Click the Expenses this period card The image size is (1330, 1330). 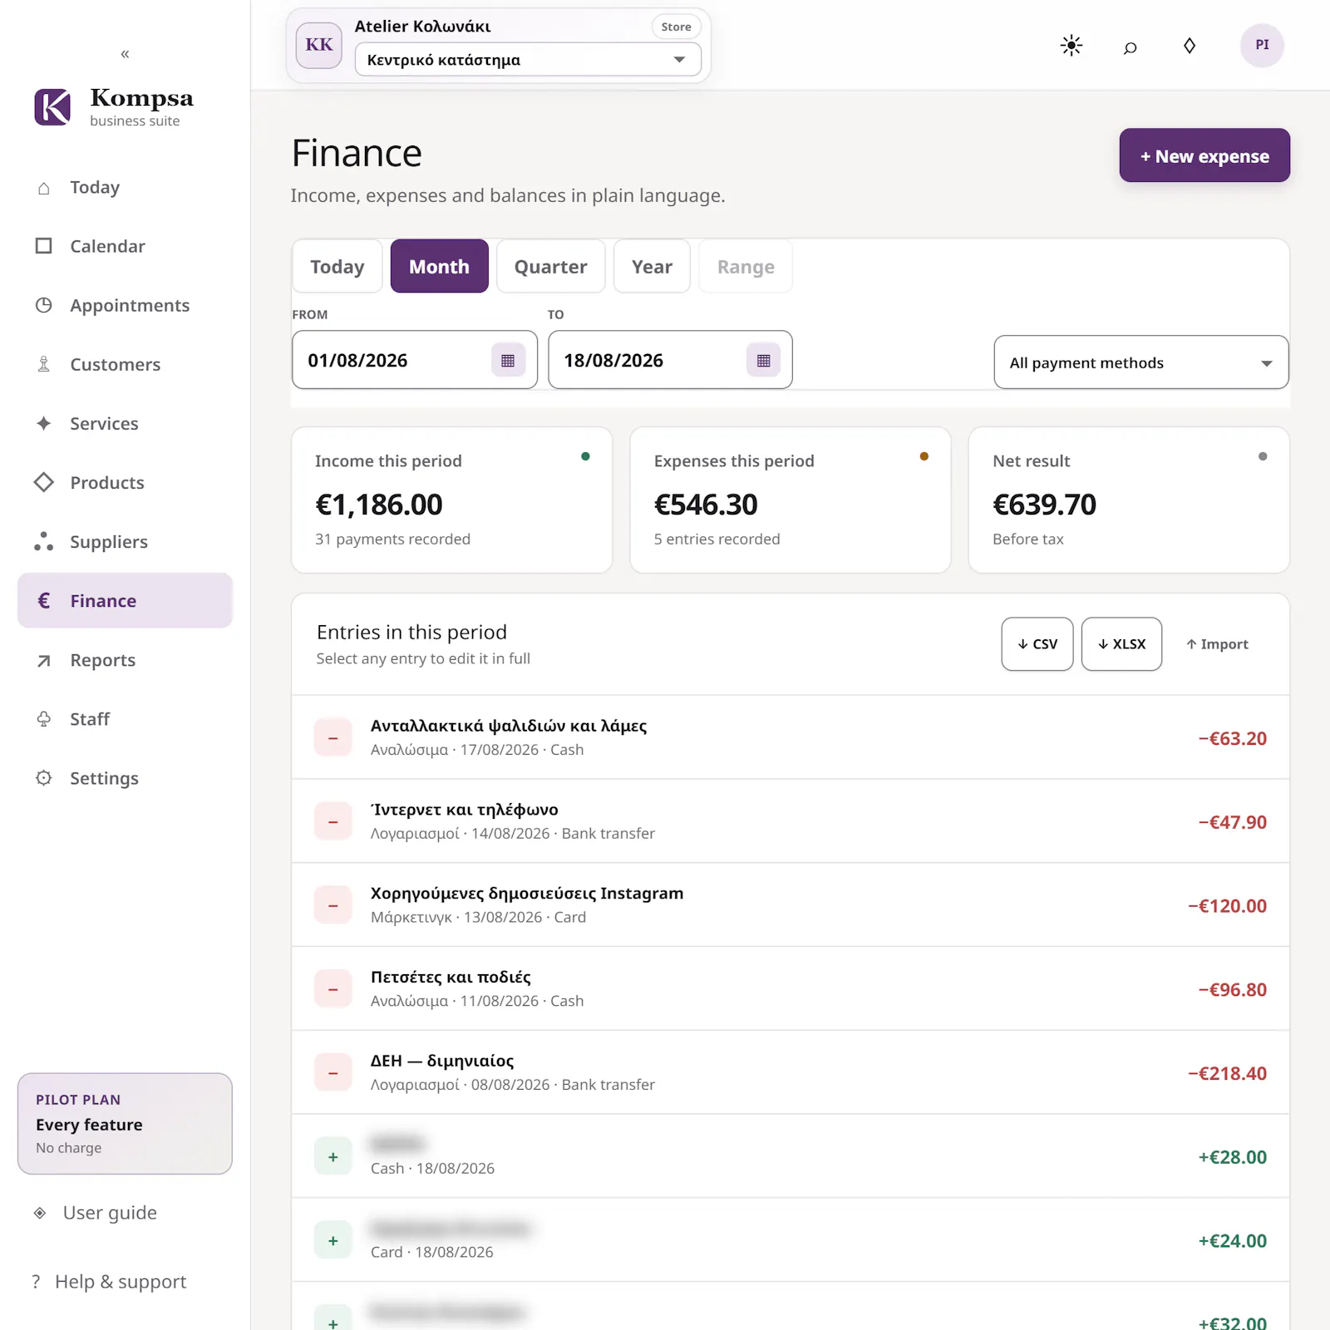791,500
